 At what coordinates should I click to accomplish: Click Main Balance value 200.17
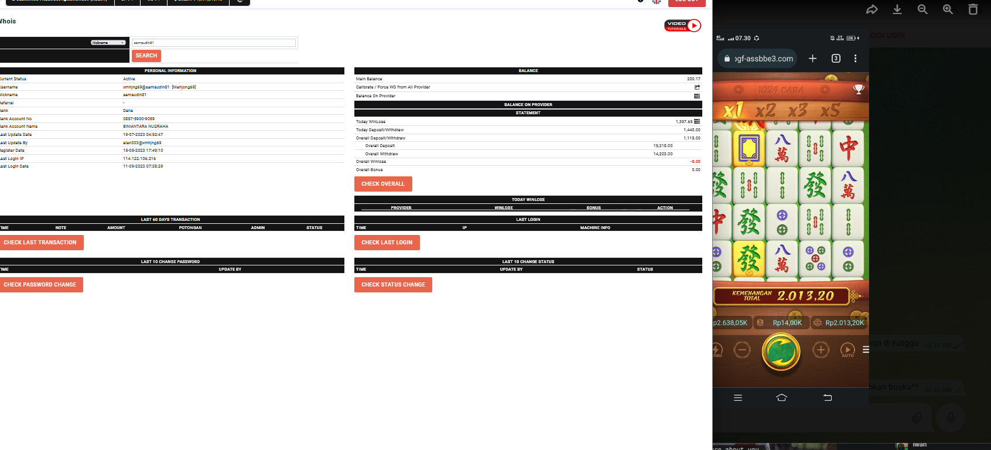coord(693,79)
